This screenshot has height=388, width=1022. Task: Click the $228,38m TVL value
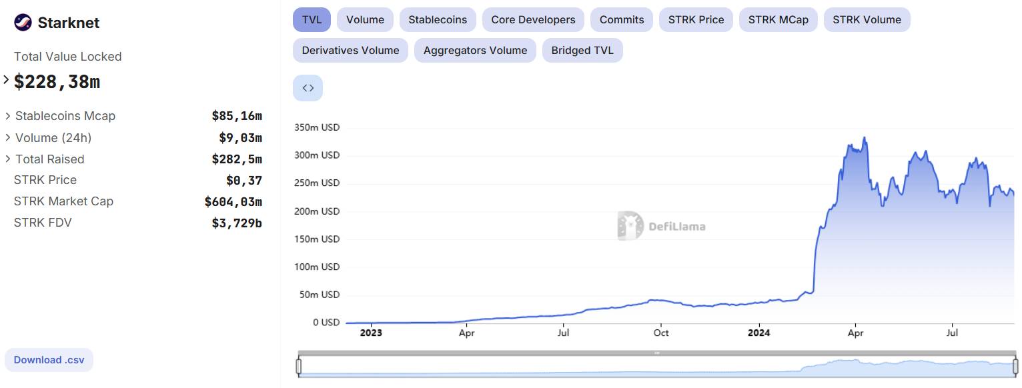57,82
